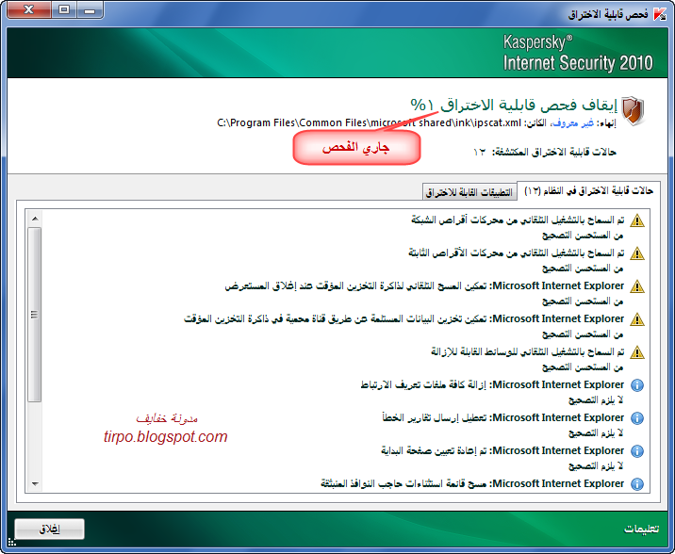This screenshot has width=675, height=554.
Task: Open the 'تعليمات' help link
Action: [x=641, y=529]
